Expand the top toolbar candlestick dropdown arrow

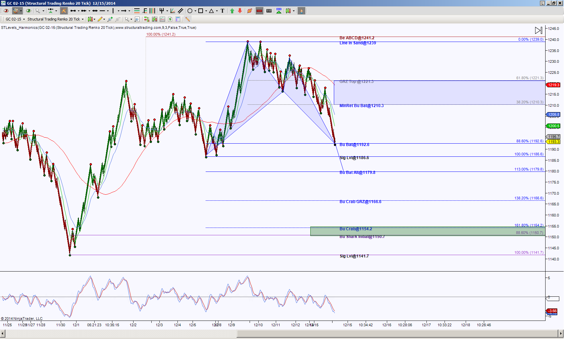(294, 11)
